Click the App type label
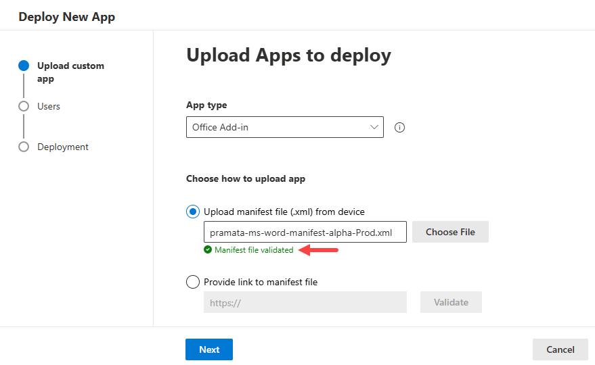Screen dimensions: 595x365 point(206,105)
